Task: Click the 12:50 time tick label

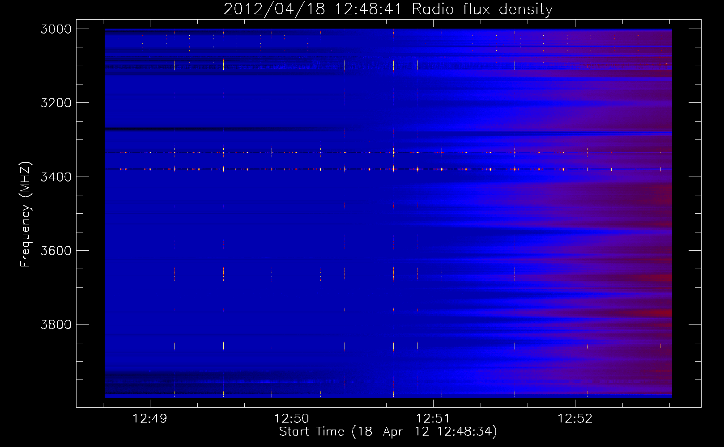Action: click(292, 419)
